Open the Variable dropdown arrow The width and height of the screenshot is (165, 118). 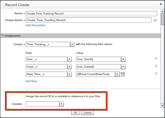pos(61,104)
